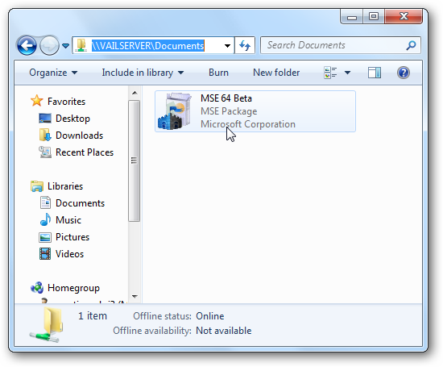Click the network folder icon in details pane
The height and width of the screenshot is (367, 443).
point(47,325)
